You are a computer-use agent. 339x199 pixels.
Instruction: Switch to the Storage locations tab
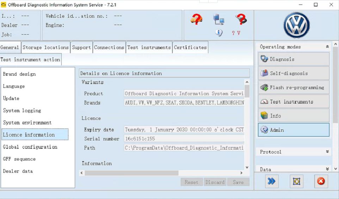pos(46,47)
